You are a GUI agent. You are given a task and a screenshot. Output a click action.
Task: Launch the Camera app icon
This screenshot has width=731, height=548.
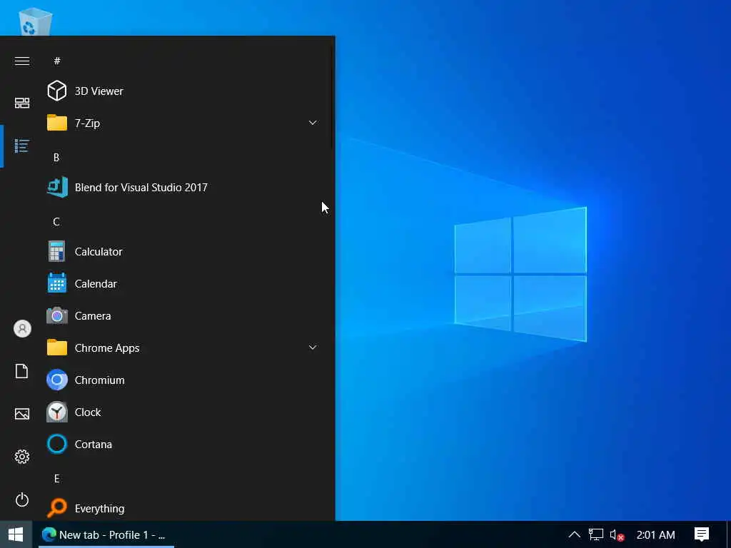(x=57, y=315)
